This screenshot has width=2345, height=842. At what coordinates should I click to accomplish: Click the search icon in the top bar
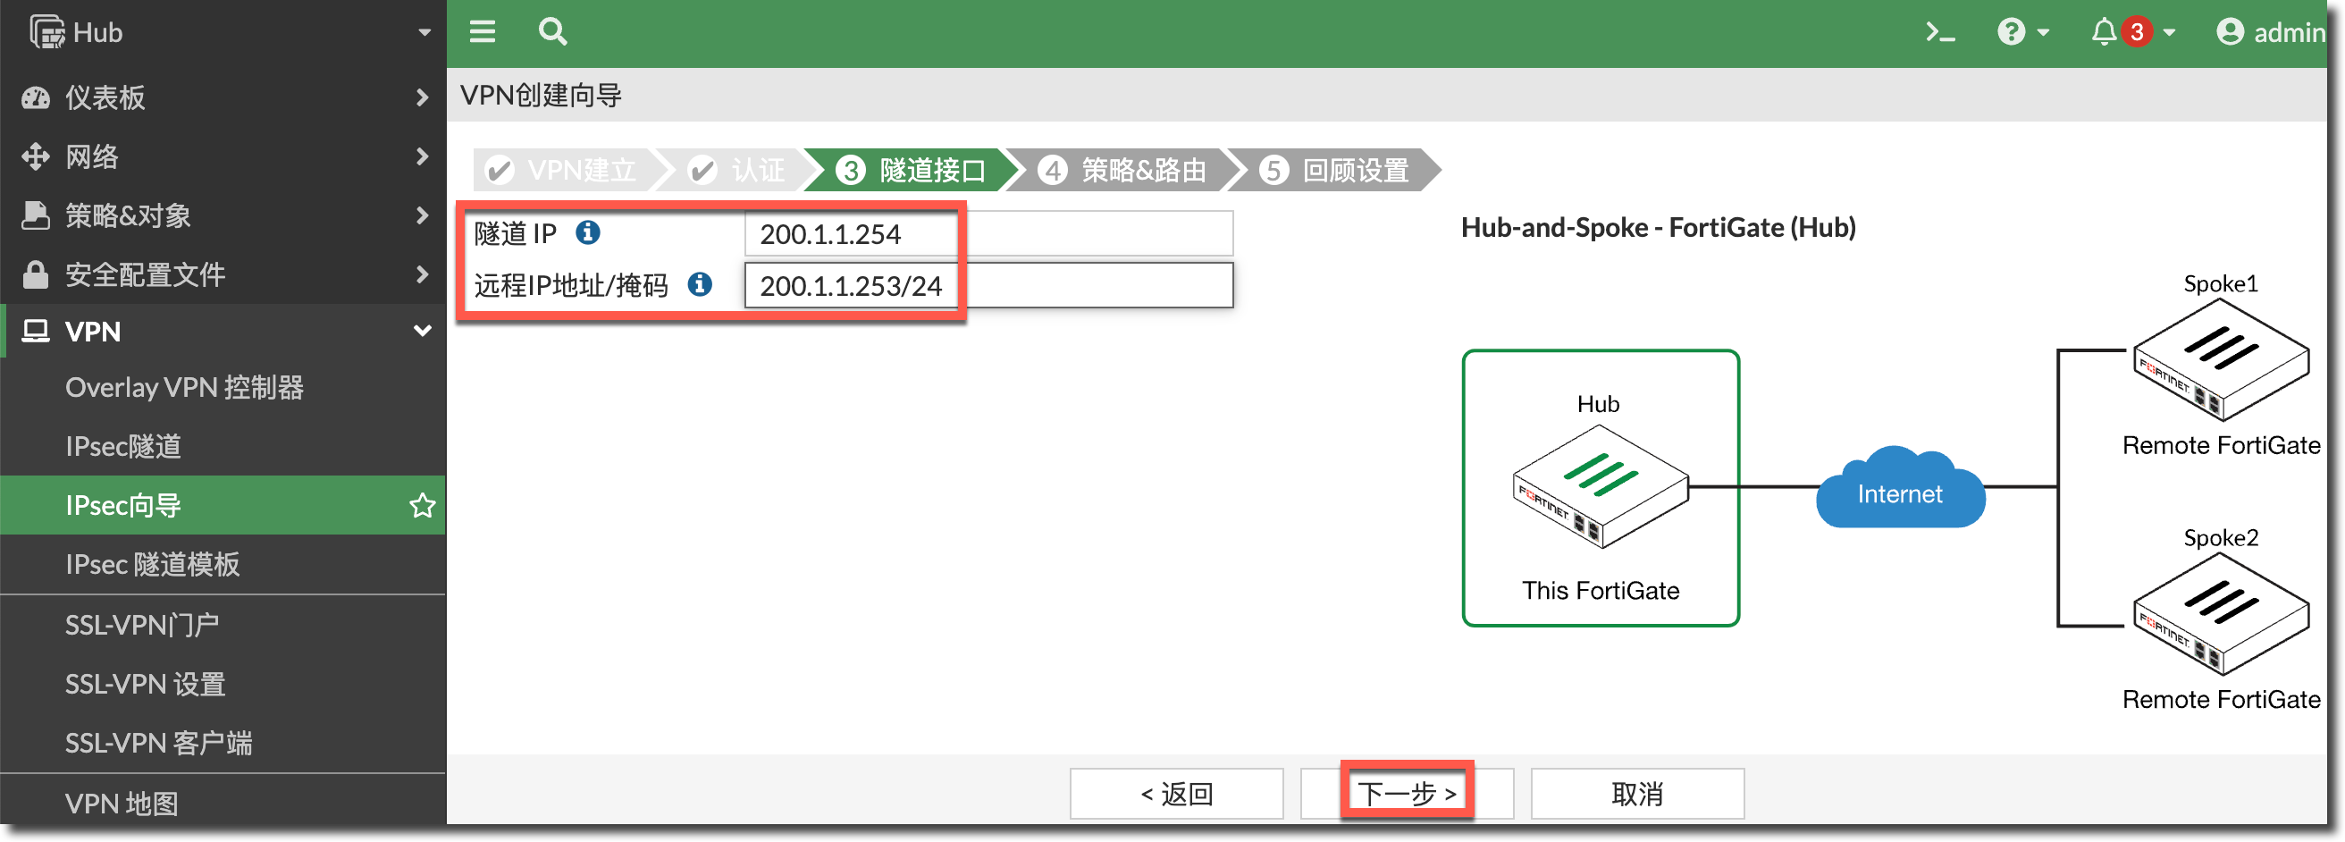(553, 32)
